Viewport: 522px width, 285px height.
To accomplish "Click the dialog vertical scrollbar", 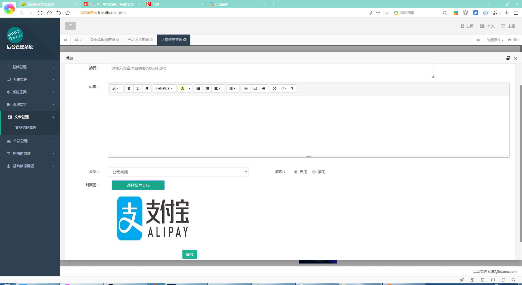I will [x=521, y=163].
